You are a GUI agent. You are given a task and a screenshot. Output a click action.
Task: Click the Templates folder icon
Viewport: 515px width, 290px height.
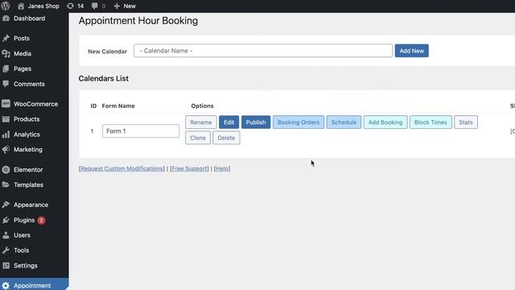point(6,184)
